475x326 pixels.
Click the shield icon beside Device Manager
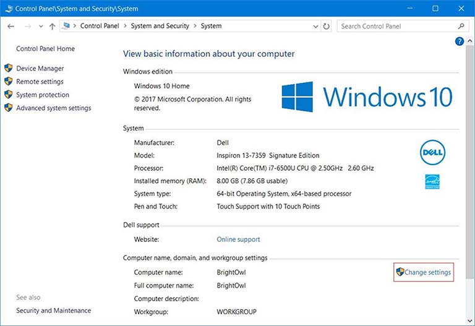pyautogui.click(x=9, y=68)
